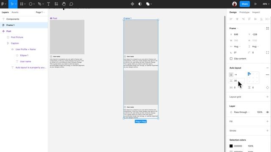Select the Pen tool
271x152 pixels.
[x=39, y=4]
